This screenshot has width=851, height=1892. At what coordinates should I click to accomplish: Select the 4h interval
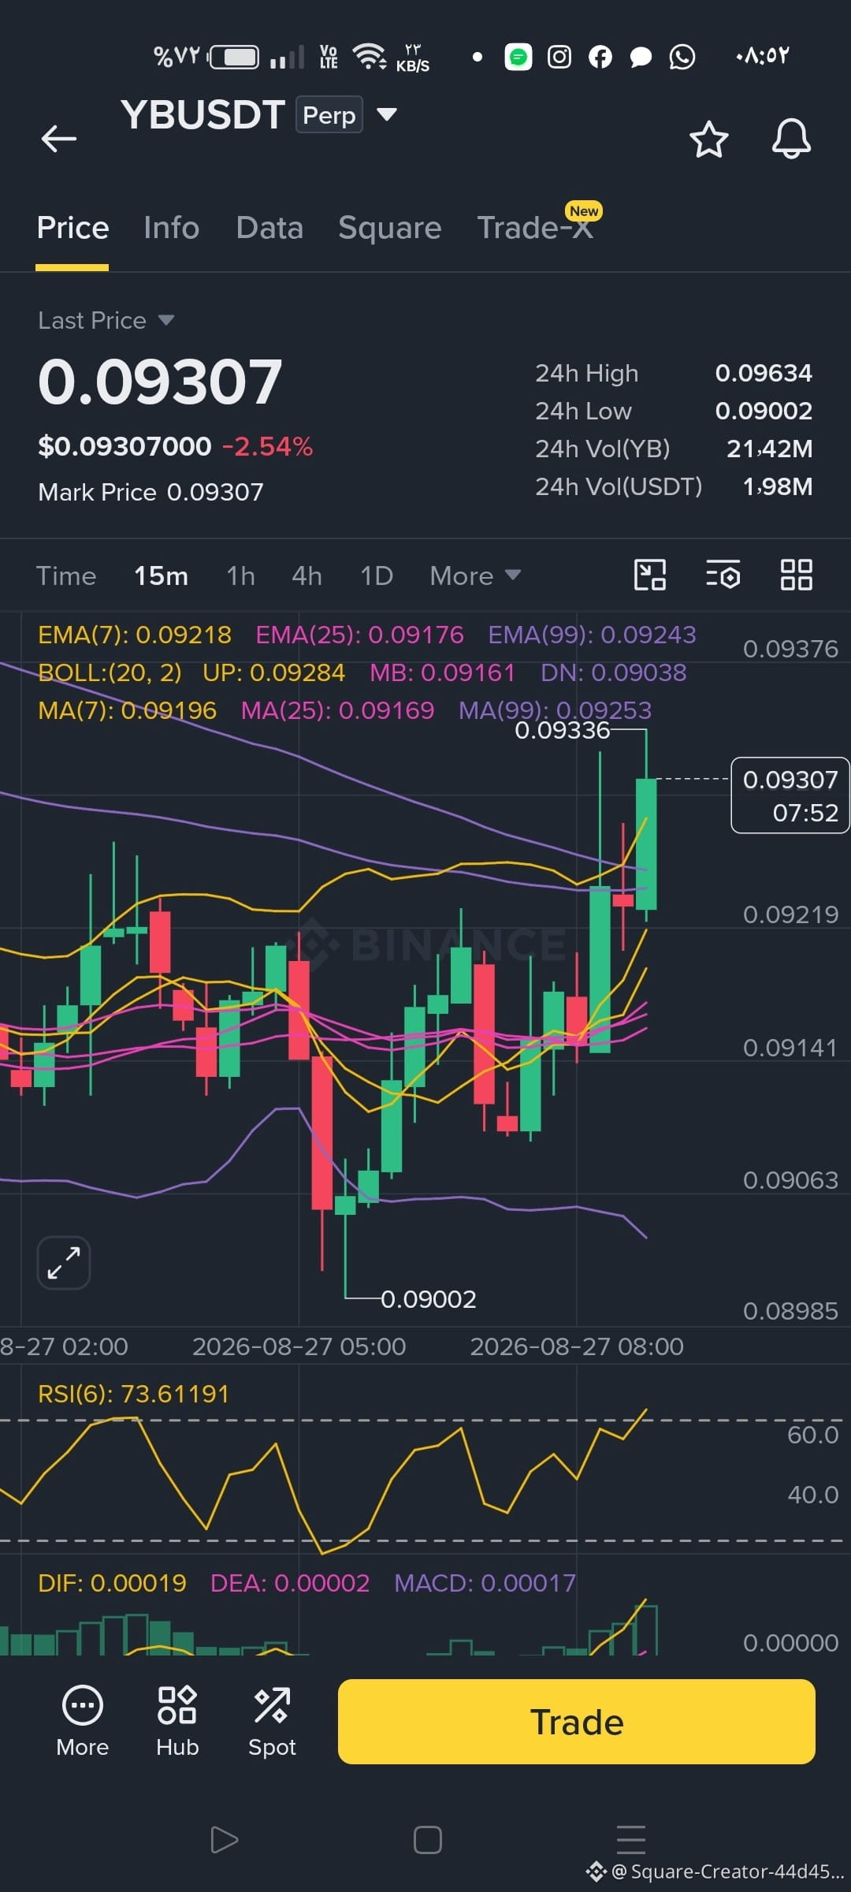[x=307, y=575]
